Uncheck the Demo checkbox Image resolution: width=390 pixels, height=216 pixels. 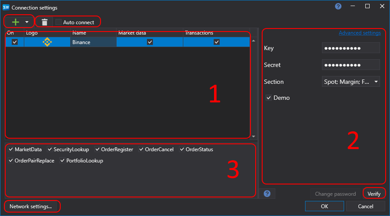click(x=269, y=98)
